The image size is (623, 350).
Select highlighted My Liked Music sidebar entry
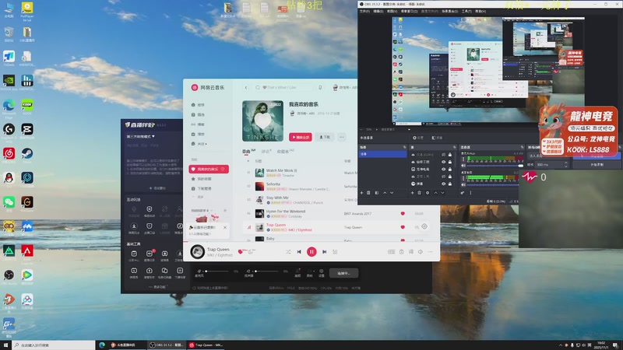(209, 169)
